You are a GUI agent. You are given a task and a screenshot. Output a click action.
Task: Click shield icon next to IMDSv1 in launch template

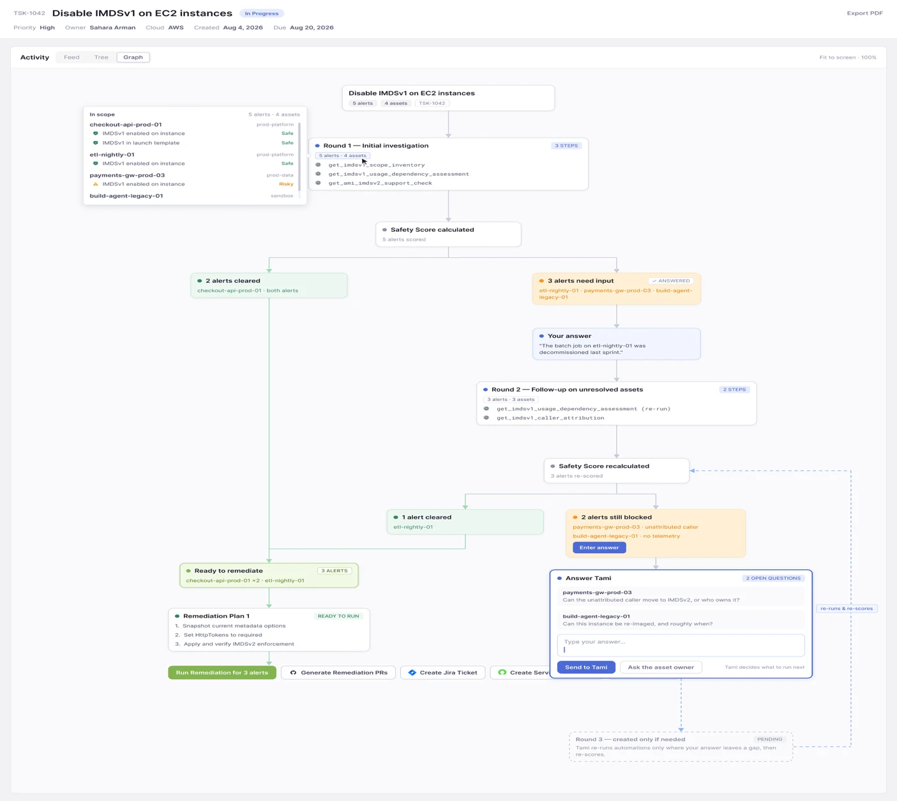pyautogui.click(x=96, y=143)
